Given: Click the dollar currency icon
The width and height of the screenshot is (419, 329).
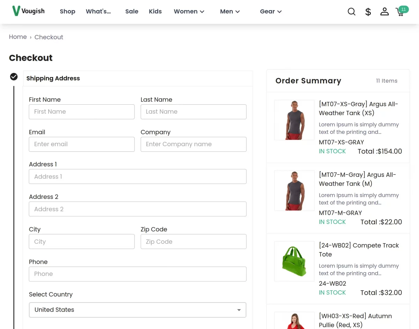Looking at the screenshot, I should pyautogui.click(x=368, y=12).
